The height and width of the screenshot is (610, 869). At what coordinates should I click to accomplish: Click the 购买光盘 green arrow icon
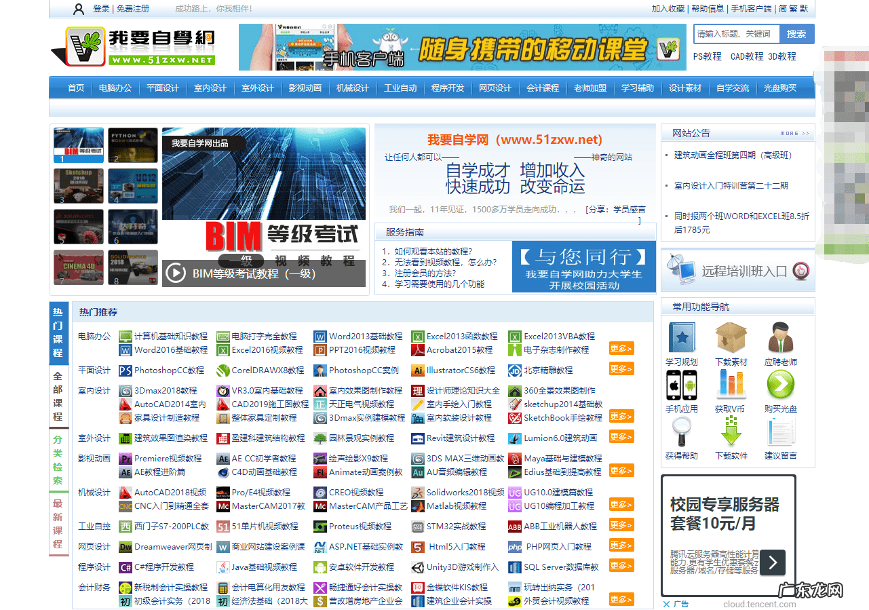[x=781, y=385]
